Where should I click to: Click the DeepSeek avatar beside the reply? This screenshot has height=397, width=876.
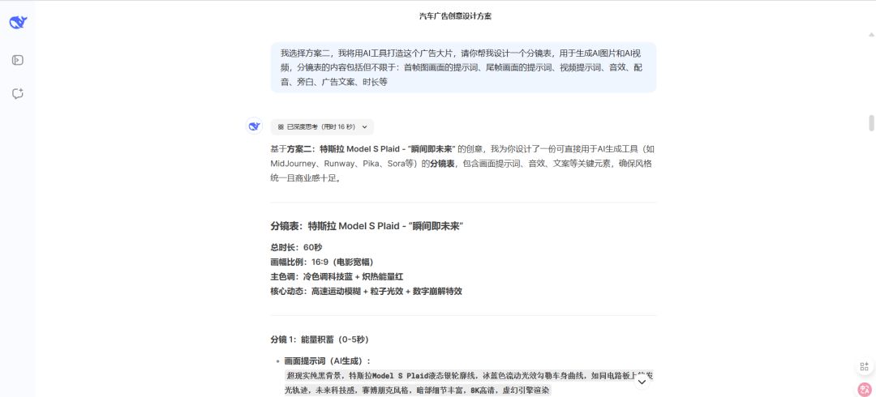(x=254, y=126)
